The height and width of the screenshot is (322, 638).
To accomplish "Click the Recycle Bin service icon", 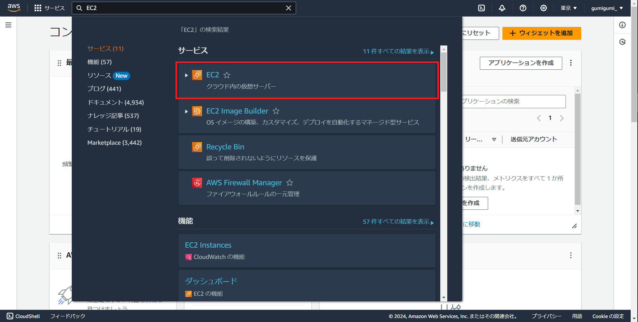I will (x=197, y=147).
